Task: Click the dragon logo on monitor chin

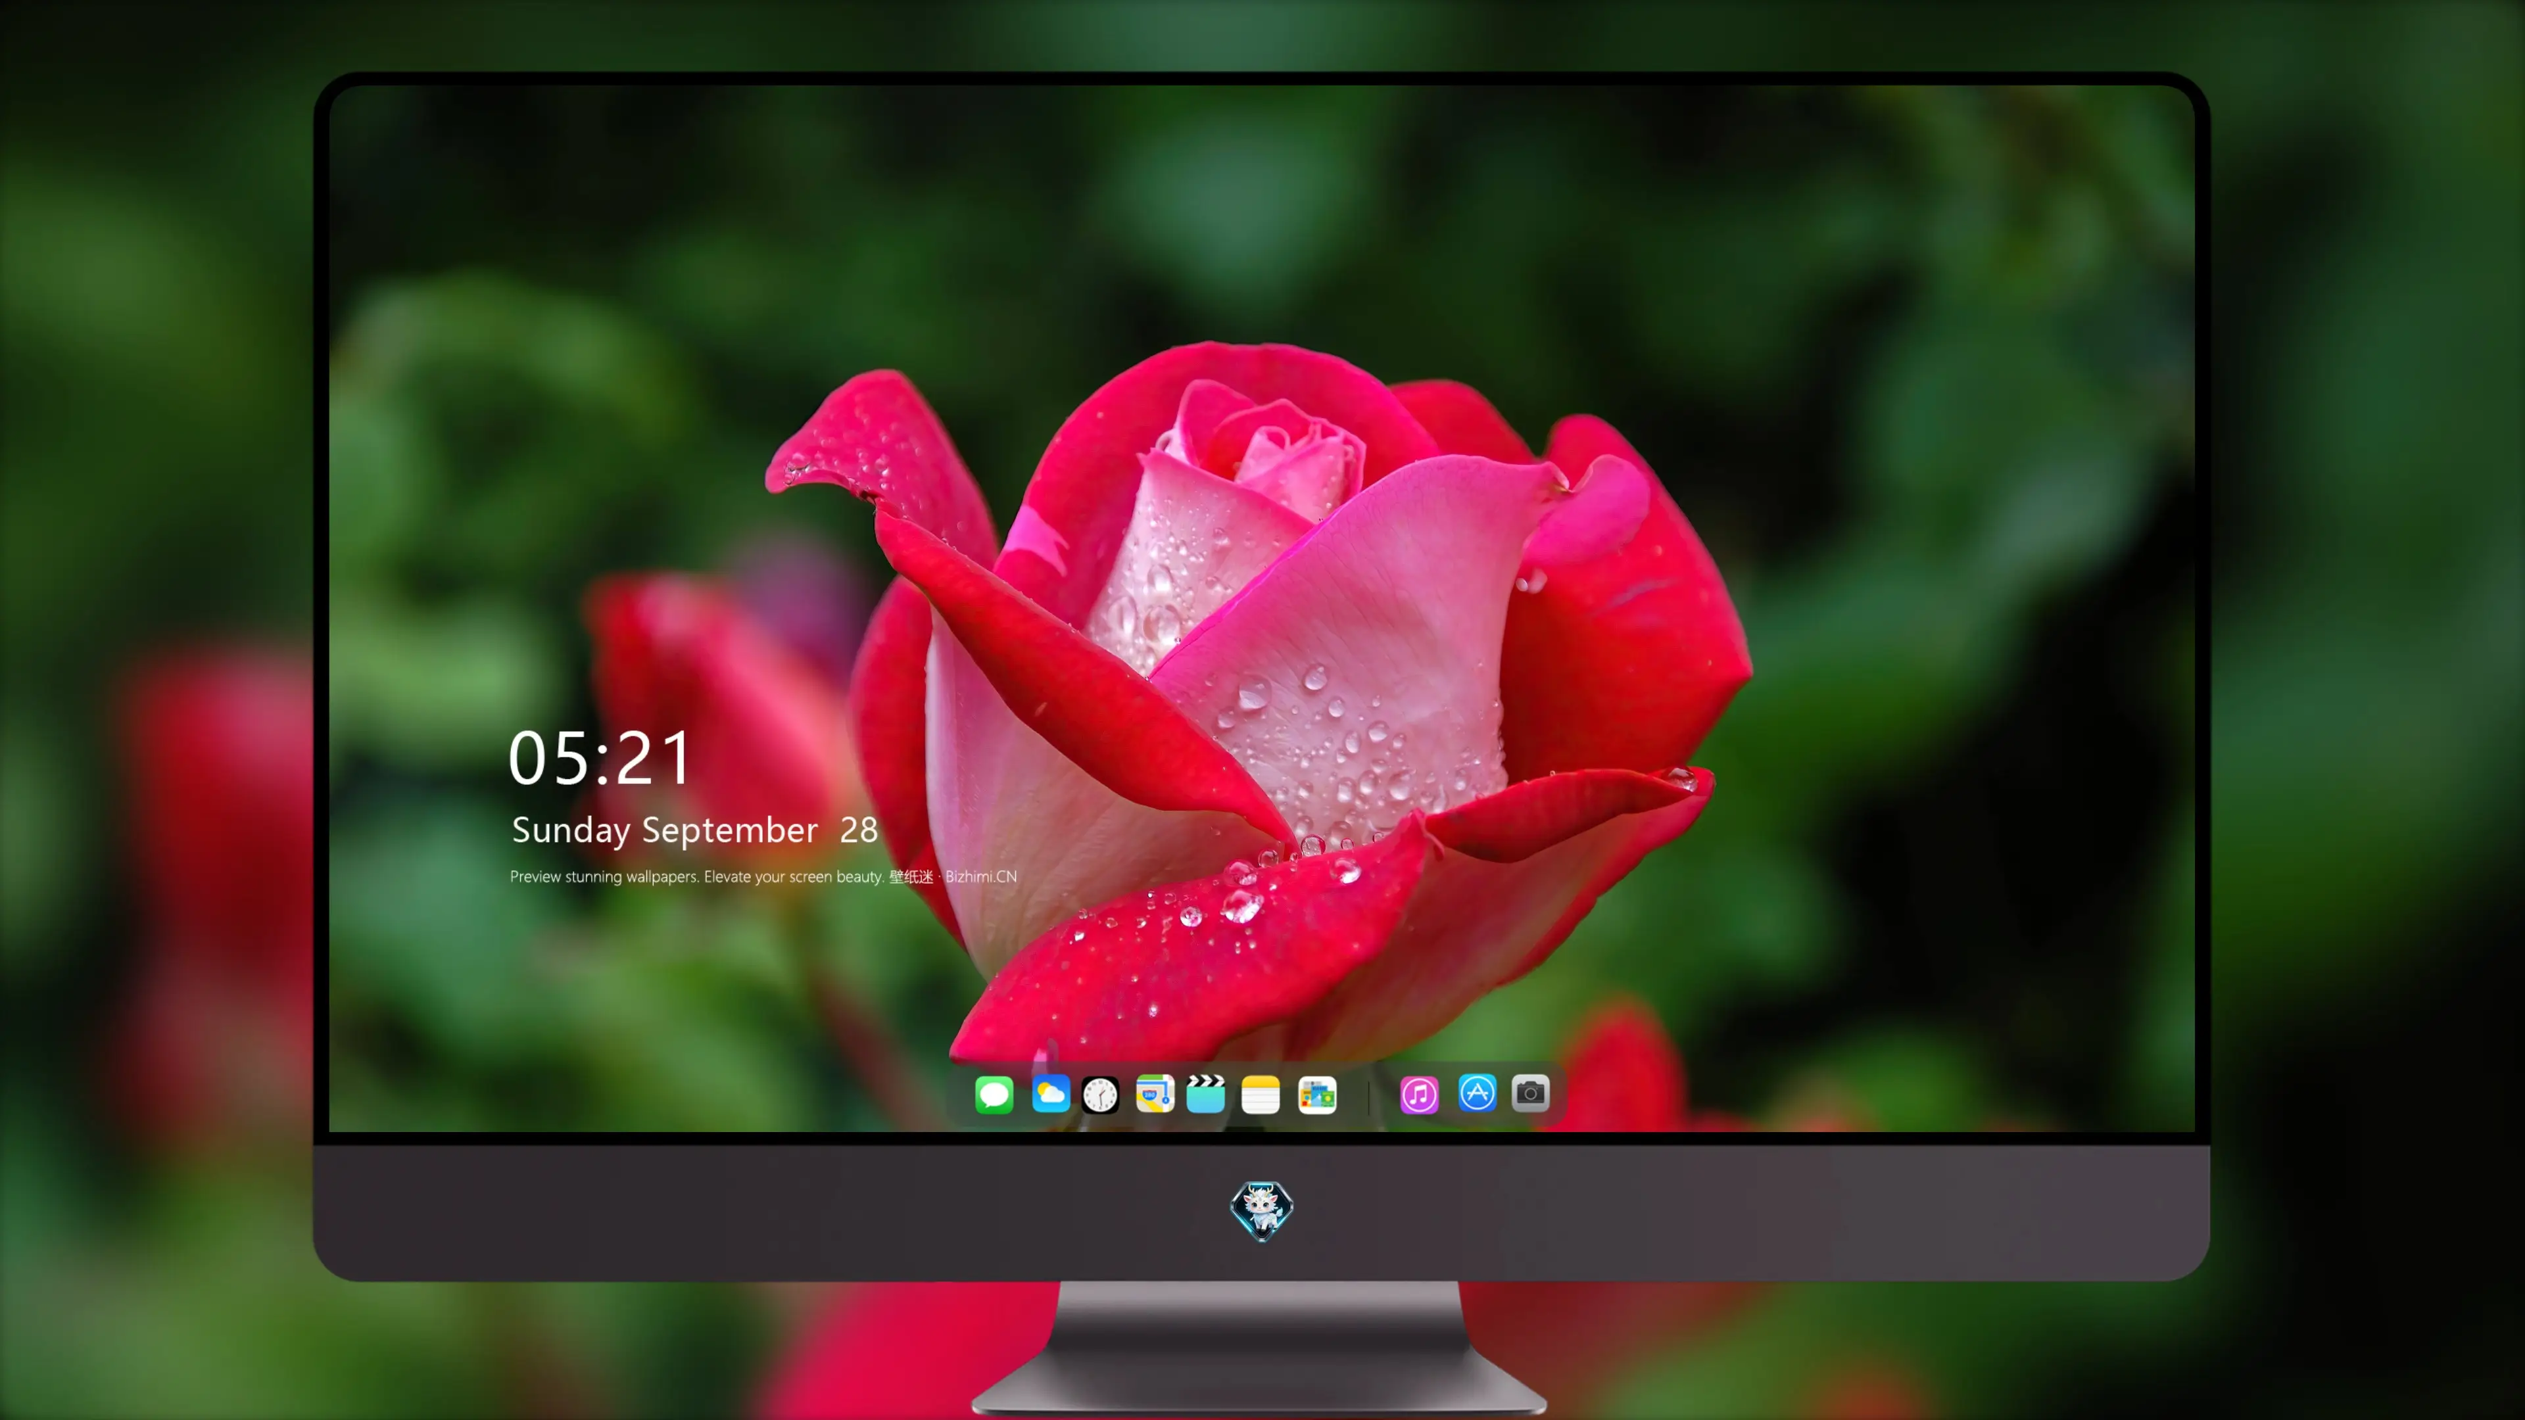Action: click(x=1262, y=1211)
